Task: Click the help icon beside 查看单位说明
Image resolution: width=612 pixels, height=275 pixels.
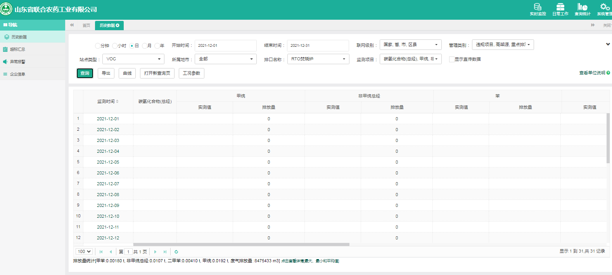Action: tap(608, 73)
